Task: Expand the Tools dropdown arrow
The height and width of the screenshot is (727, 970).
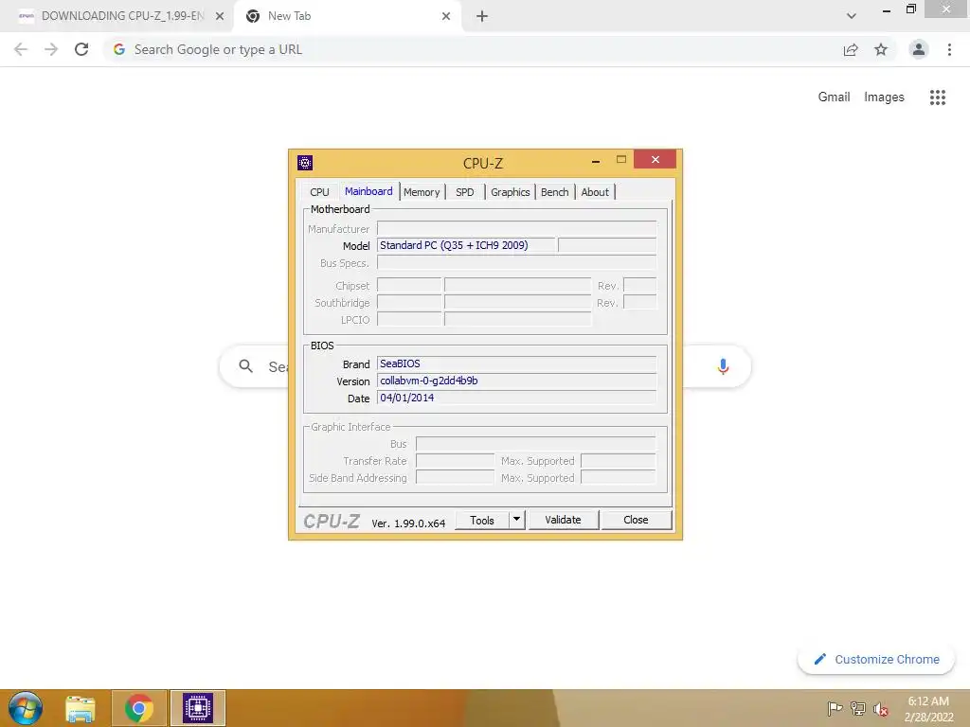Action: [516, 520]
